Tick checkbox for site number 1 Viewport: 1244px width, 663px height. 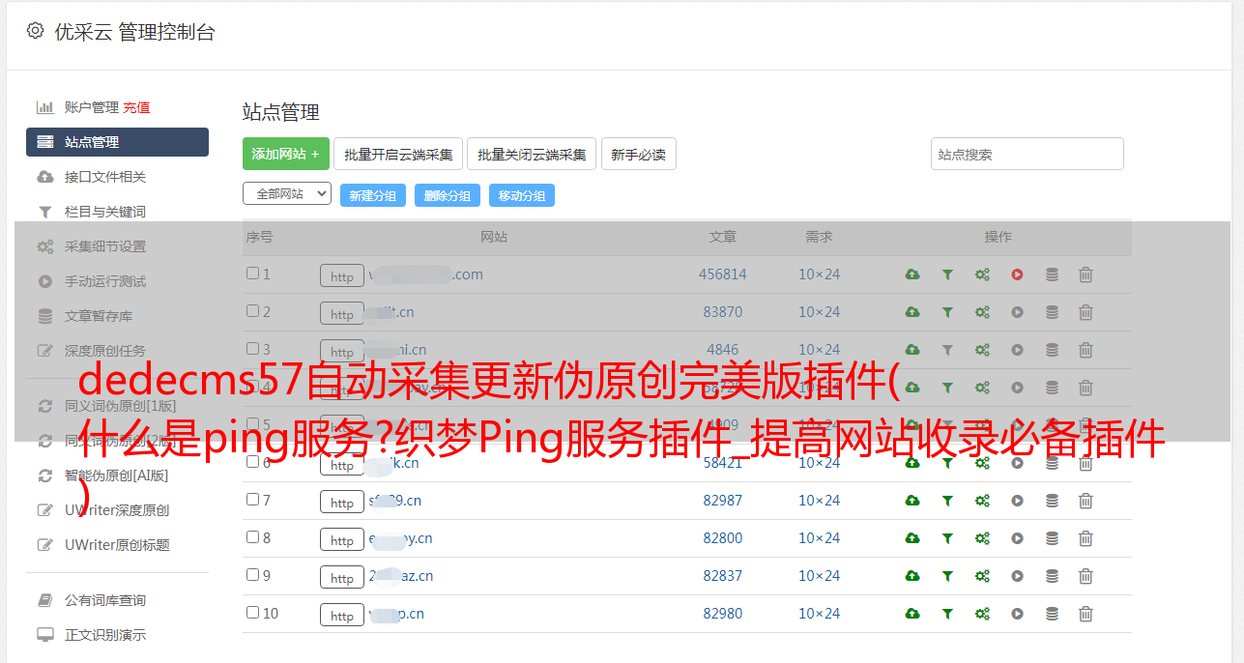(x=252, y=274)
